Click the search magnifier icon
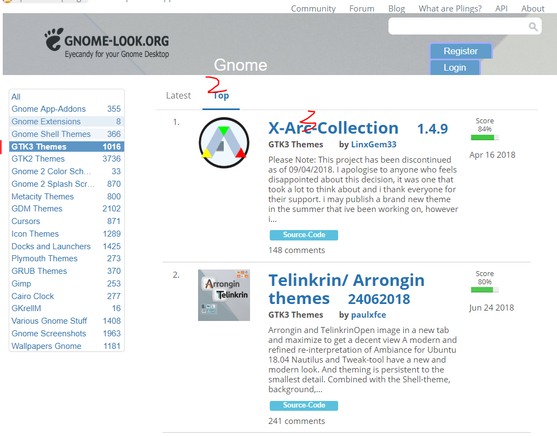 (x=533, y=26)
